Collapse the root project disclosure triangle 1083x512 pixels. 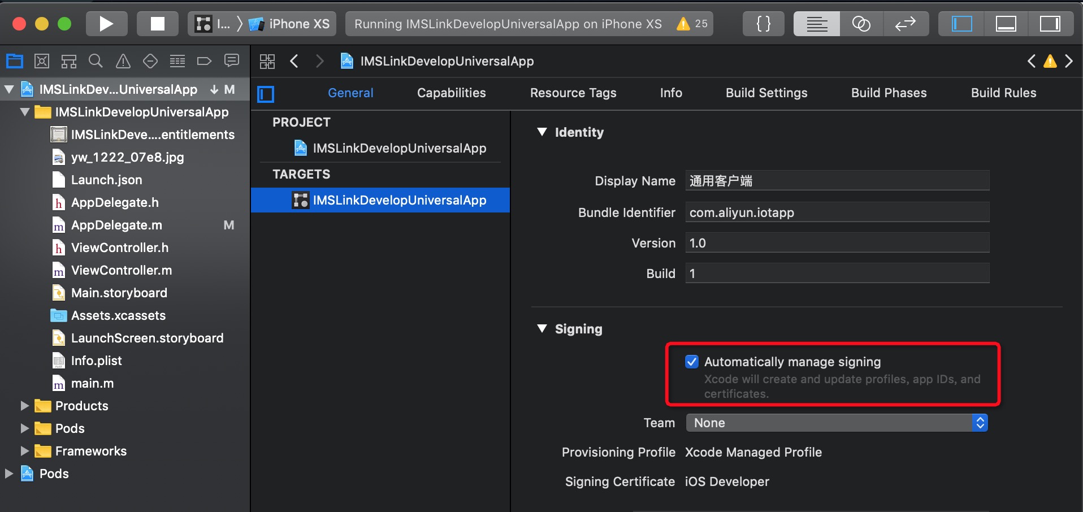[x=10, y=89]
